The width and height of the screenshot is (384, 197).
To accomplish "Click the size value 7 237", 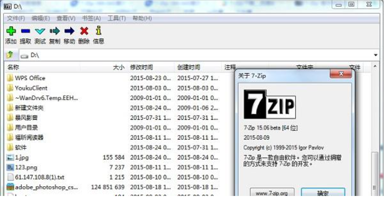I will coord(117,167).
